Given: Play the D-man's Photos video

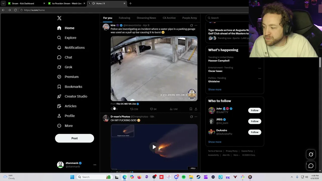Looking at the screenshot, I should [154, 147].
